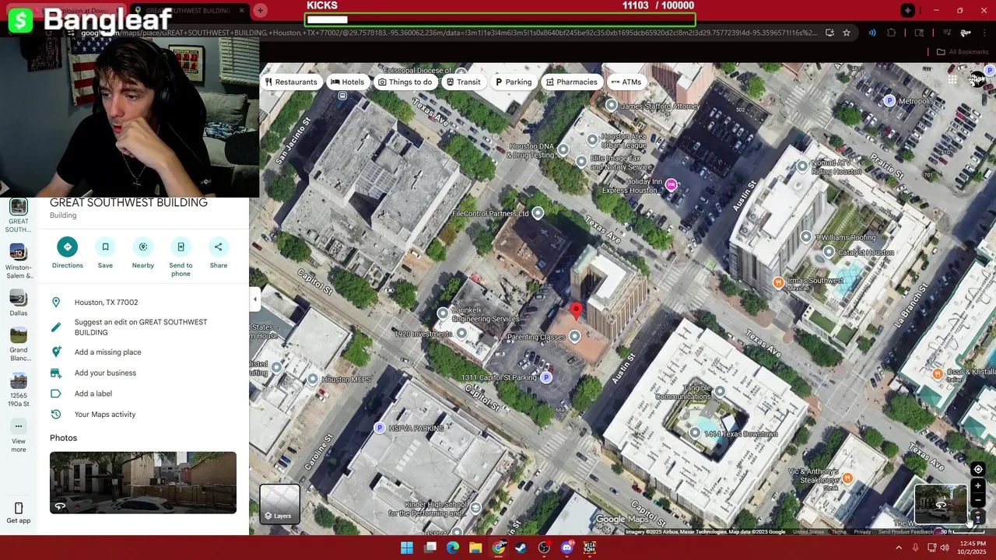Select the 1920 Investments pin
Image resolution: width=996 pixels, height=560 pixels.
(x=461, y=334)
